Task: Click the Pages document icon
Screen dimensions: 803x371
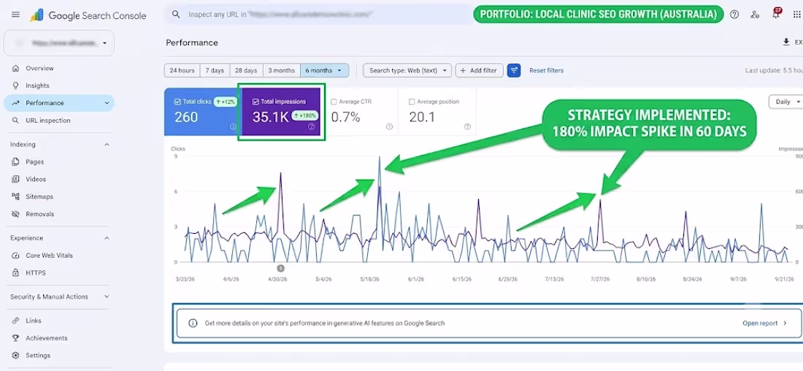Action: pyautogui.click(x=15, y=162)
